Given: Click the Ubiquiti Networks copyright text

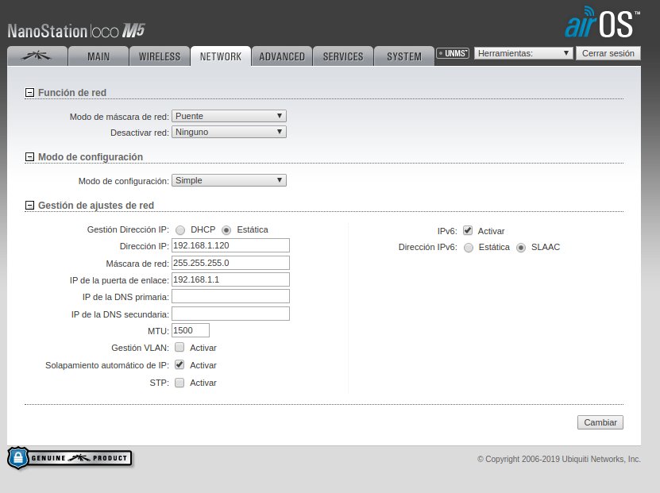Looking at the screenshot, I should [x=559, y=459].
